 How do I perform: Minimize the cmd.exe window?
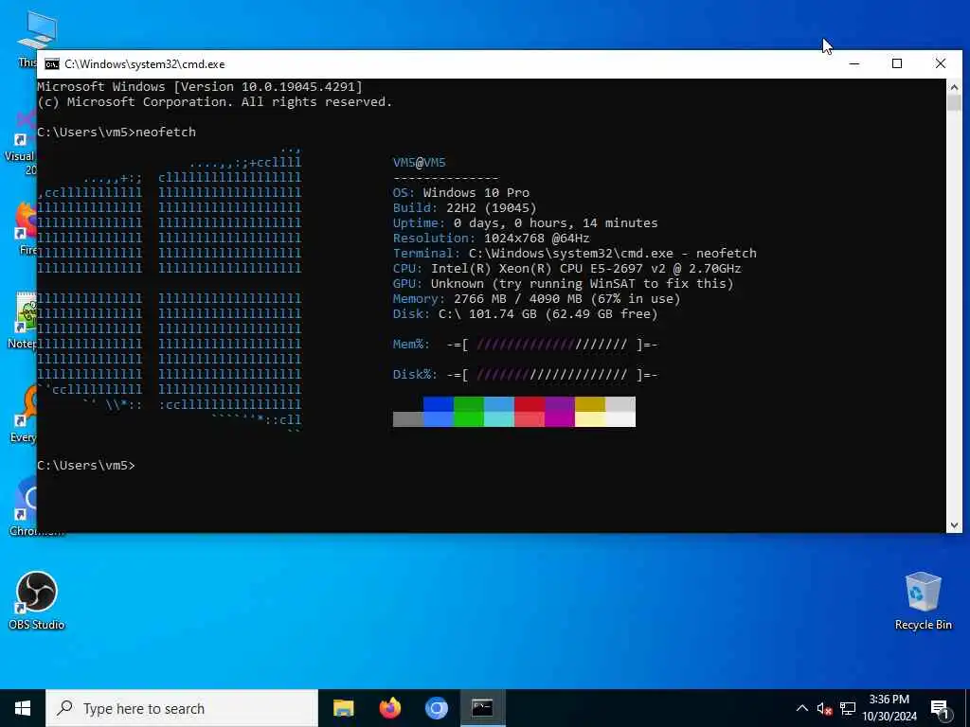click(854, 63)
